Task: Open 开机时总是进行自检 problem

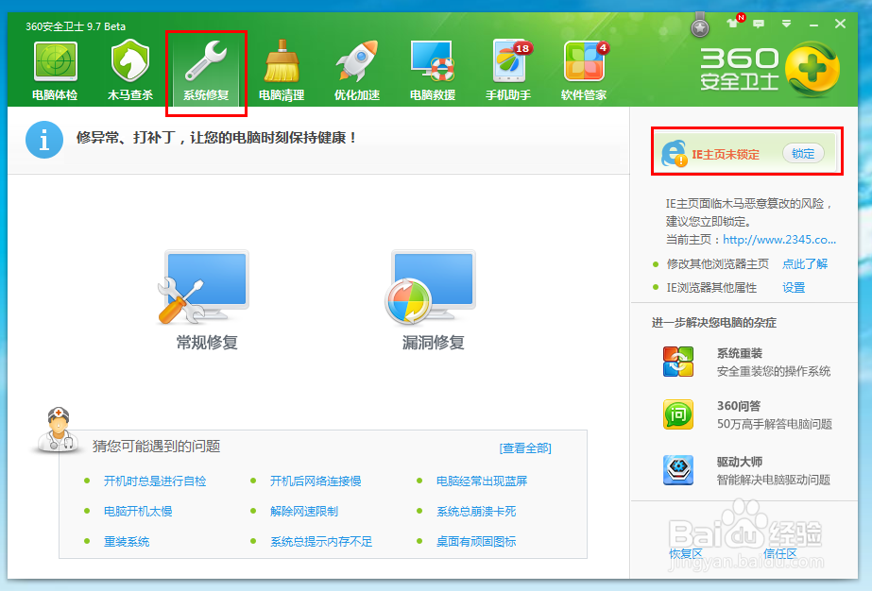Action: (x=155, y=481)
